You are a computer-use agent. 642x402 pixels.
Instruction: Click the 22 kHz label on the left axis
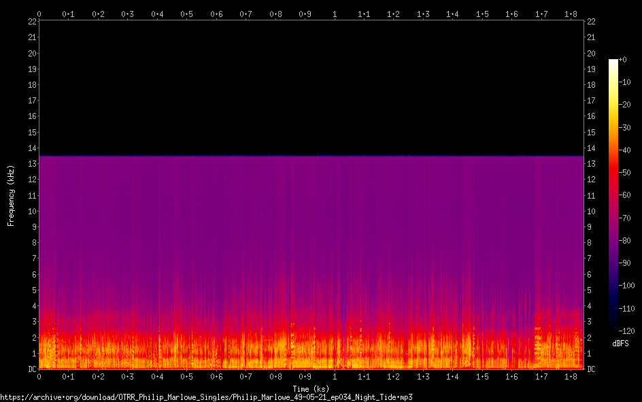click(x=31, y=22)
